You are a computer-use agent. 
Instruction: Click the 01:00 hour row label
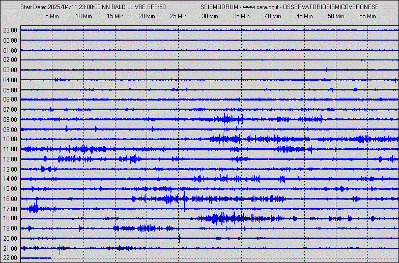[10, 51]
